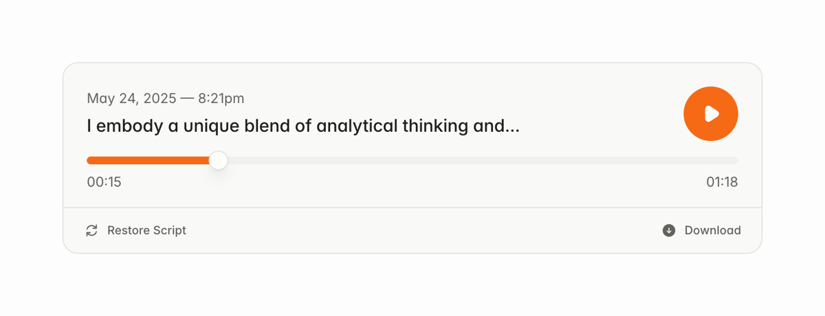The image size is (825, 316).
Task: Jump to the far left start of progress bar
Action: click(89, 161)
